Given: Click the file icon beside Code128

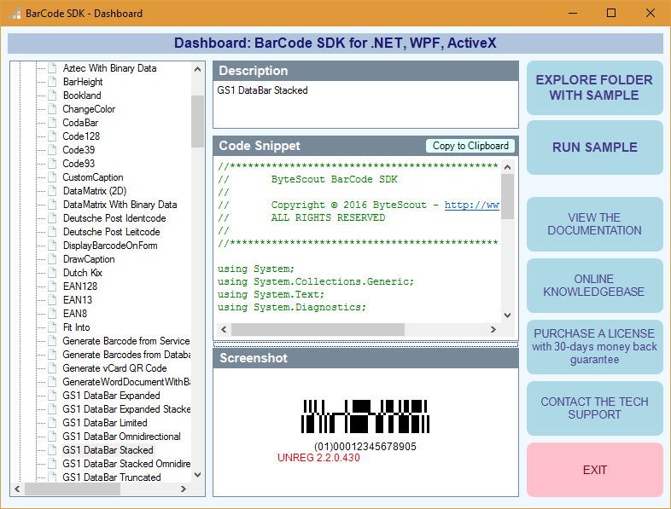Looking at the screenshot, I should tap(52, 136).
